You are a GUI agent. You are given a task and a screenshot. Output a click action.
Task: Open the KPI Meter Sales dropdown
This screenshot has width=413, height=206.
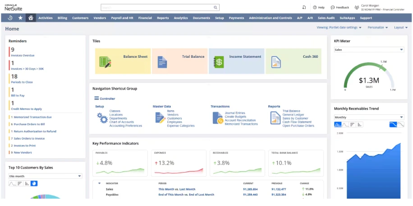point(369,50)
